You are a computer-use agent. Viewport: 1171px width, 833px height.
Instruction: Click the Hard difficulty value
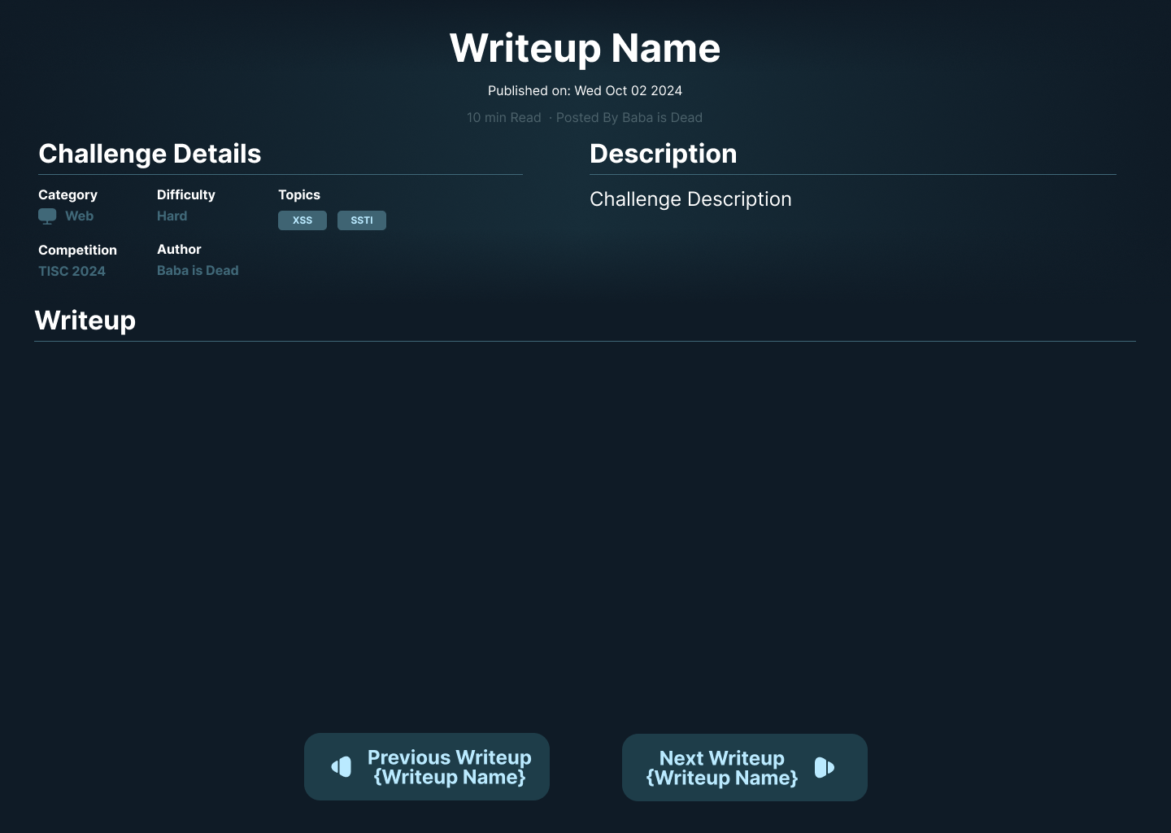(x=172, y=216)
